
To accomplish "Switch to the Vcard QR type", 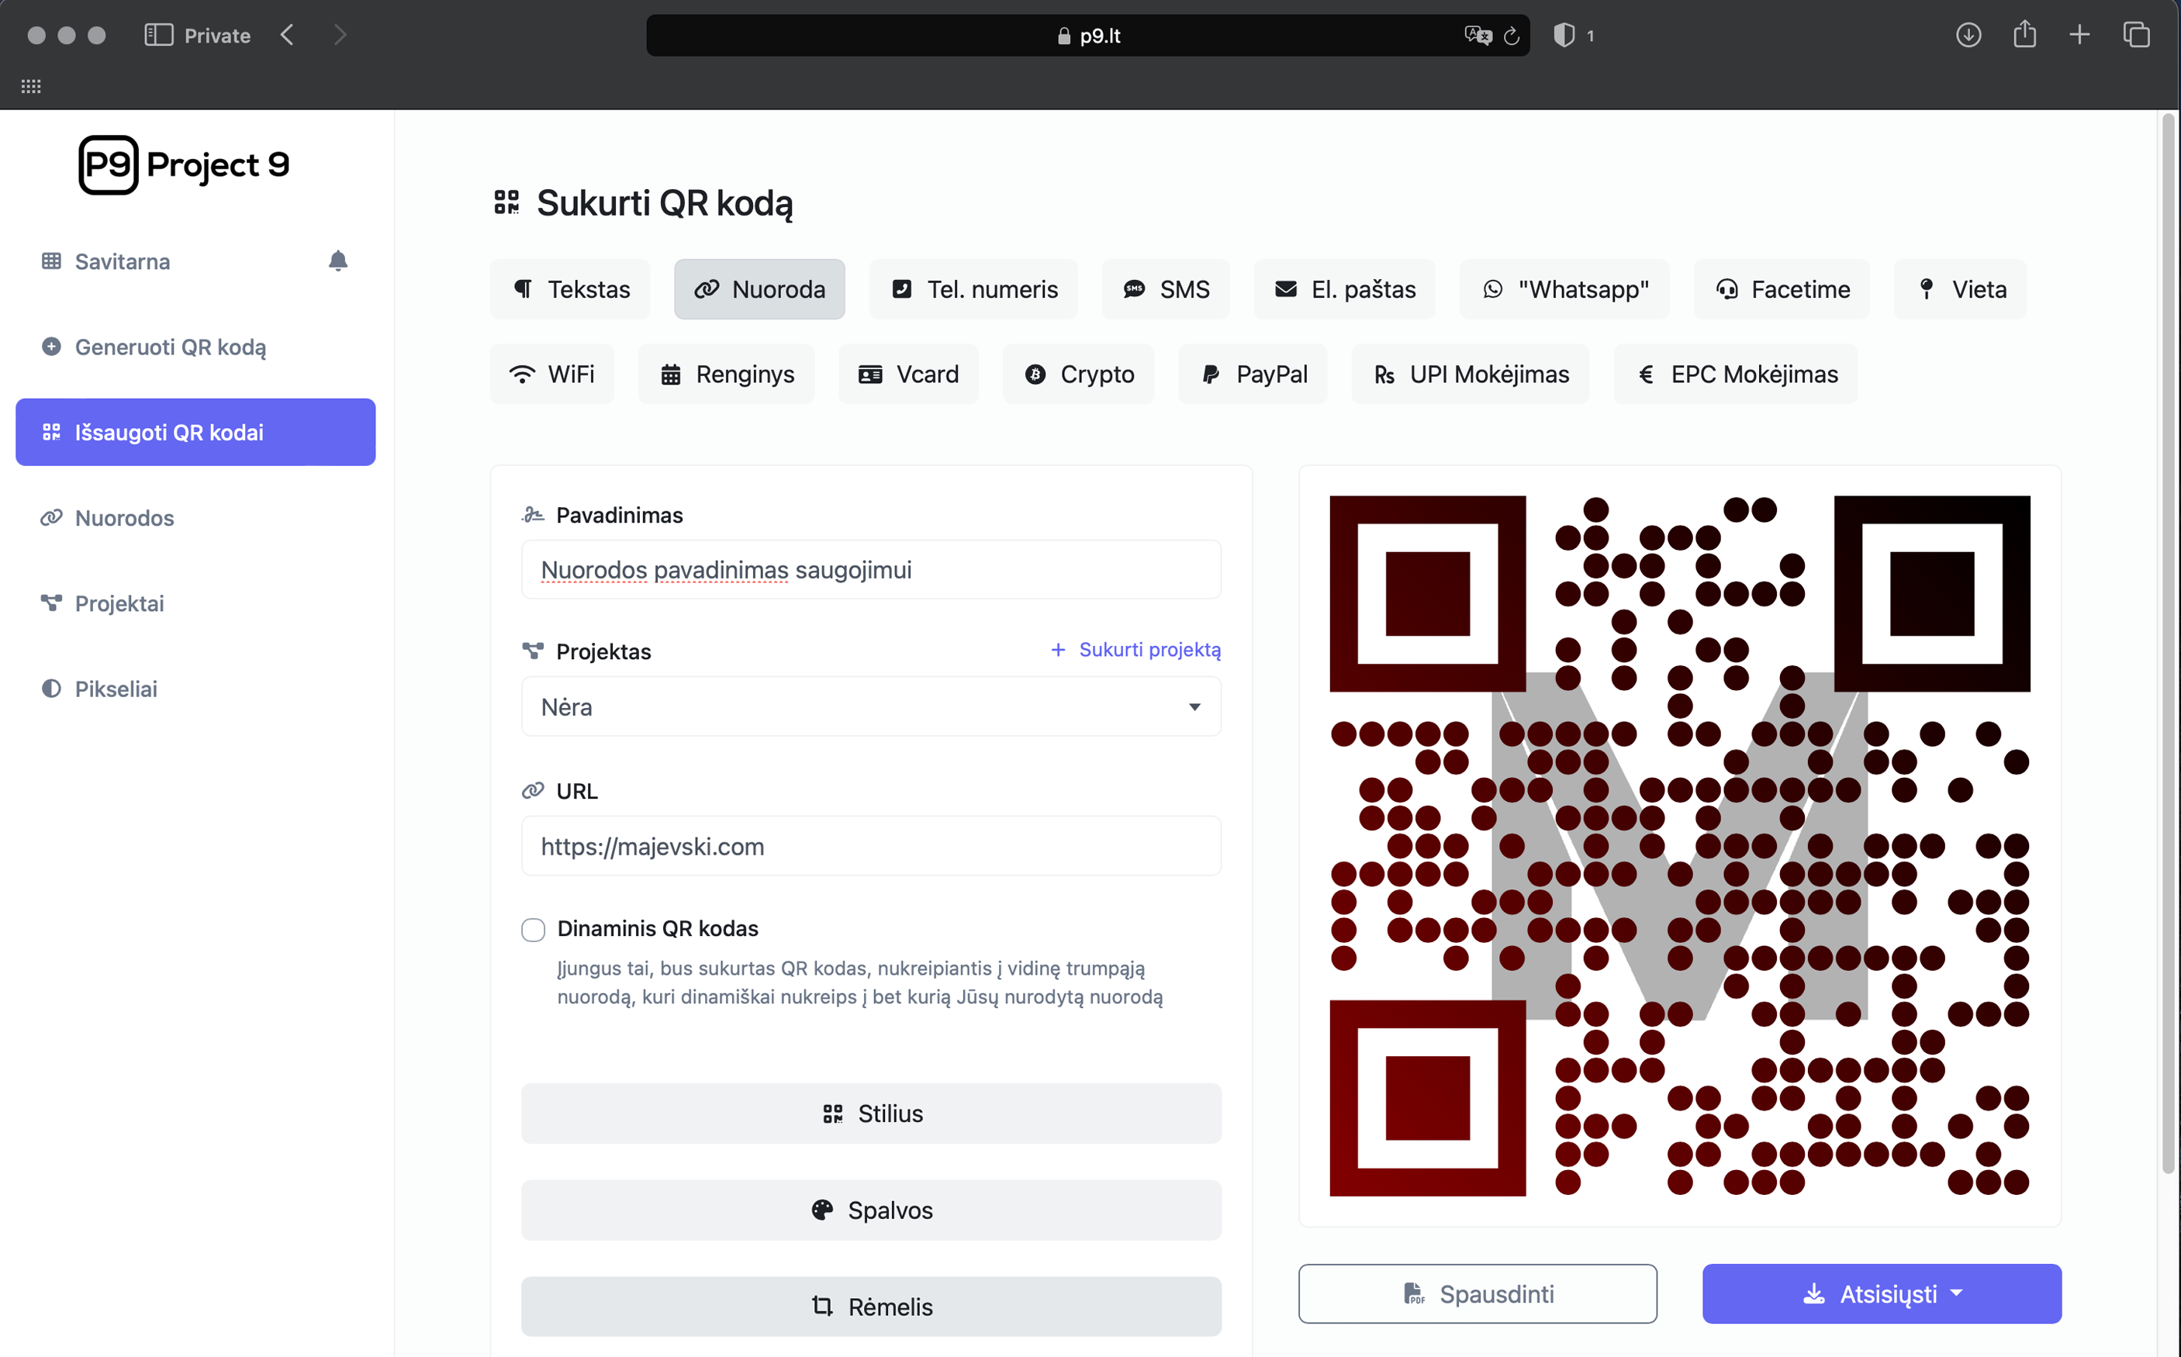I will click(x=908, y=375).
